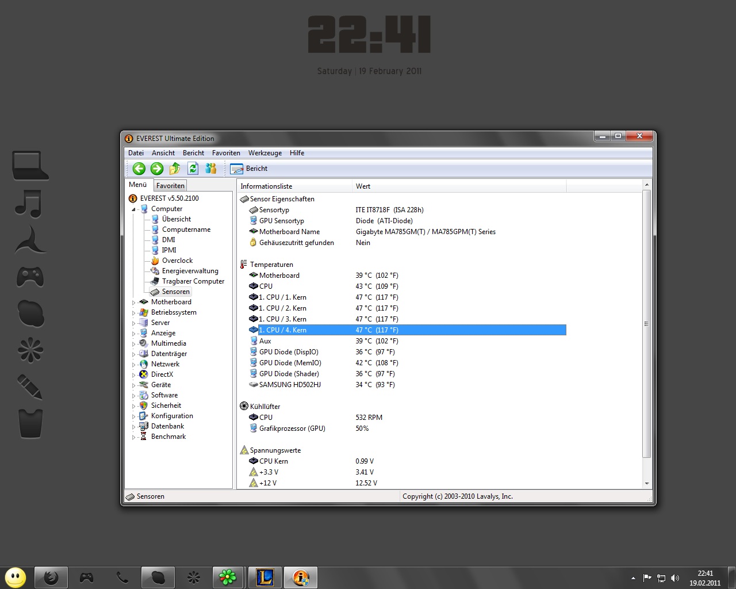Click the desktop dock gamepad icon

(x=30, y=277)
